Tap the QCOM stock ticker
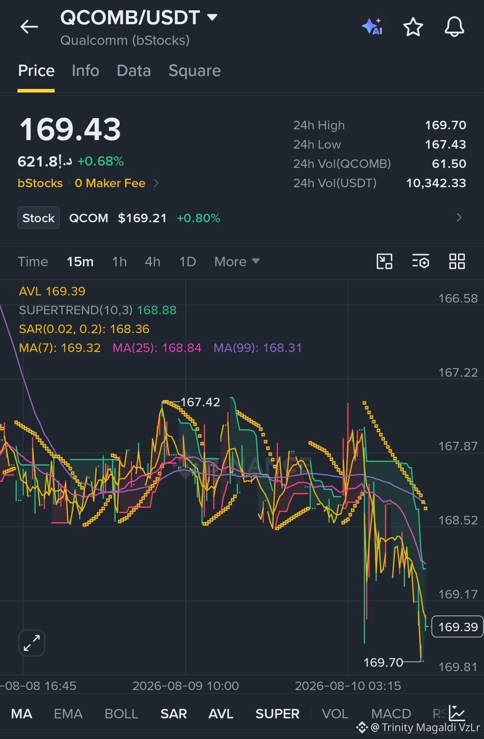This screenshot has height=739, width=484. 88,218
